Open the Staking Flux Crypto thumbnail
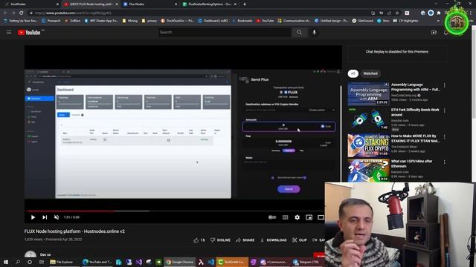 (368, 145)
